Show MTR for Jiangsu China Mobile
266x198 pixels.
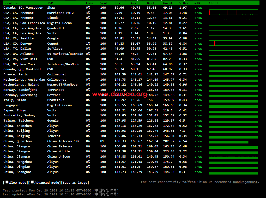(x=198, y=151)
